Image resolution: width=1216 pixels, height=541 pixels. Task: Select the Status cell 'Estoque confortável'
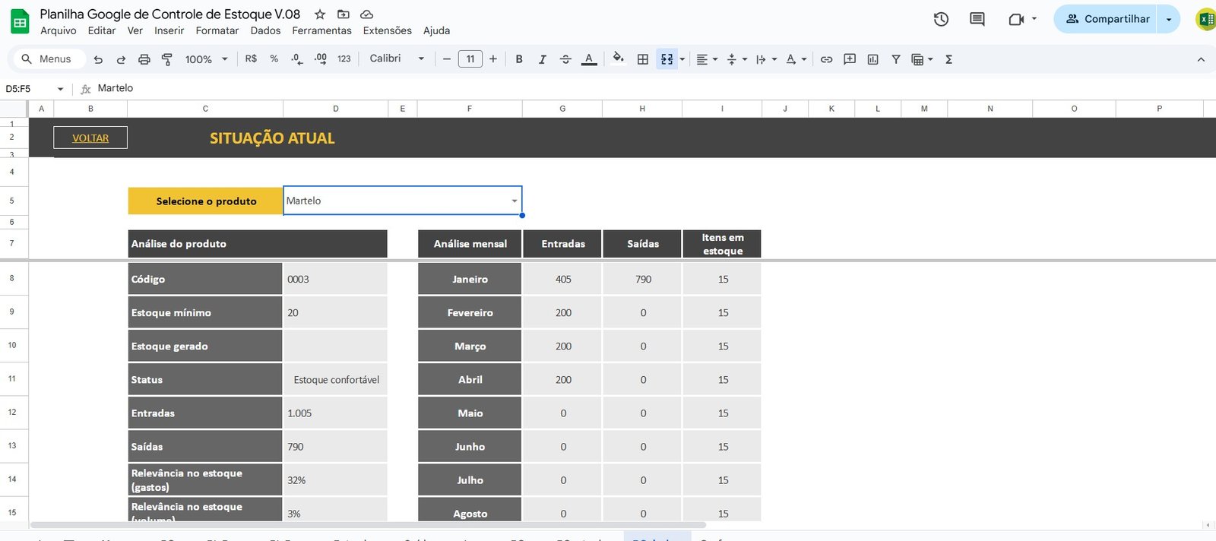(335, 380)
